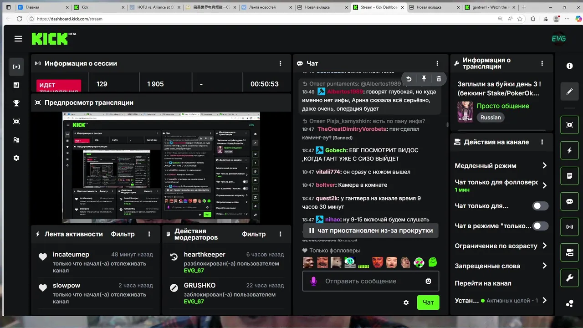Open the Лента активности three-dot menu

pos(149,234)
